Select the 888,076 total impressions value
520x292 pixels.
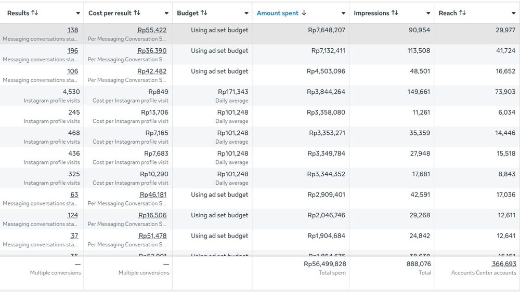click(419, 264)
